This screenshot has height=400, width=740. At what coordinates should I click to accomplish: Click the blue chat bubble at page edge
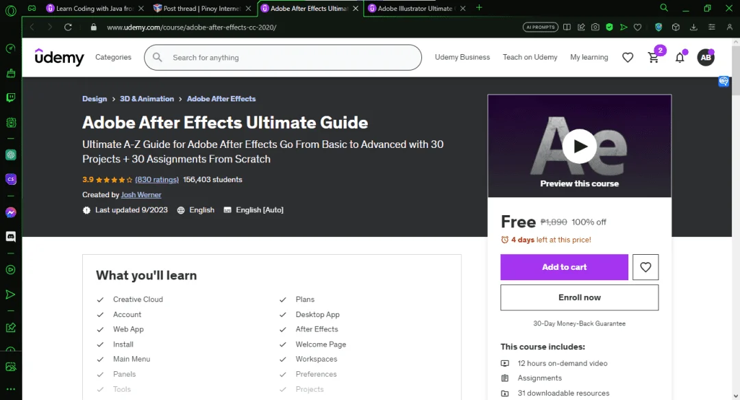pos(724,82)
